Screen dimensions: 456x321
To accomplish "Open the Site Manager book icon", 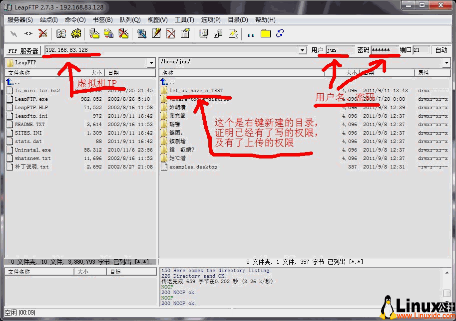I will (x=61, y=33).
